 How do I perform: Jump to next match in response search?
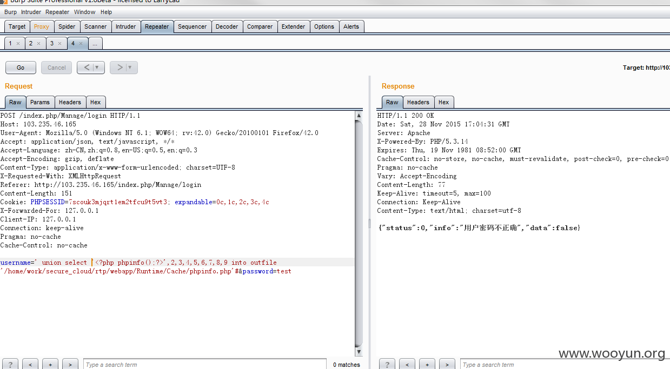pos(447,365)
